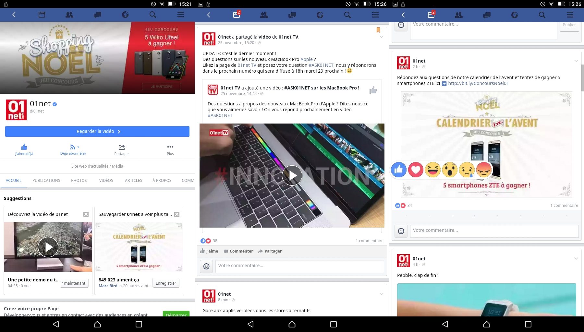
Task: Open news feed icon on left screen
Action: tap(42, 15)
